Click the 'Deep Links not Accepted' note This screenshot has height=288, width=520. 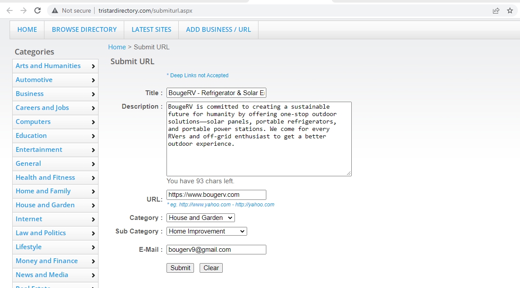pyautogui.click(x=197, y=75)
